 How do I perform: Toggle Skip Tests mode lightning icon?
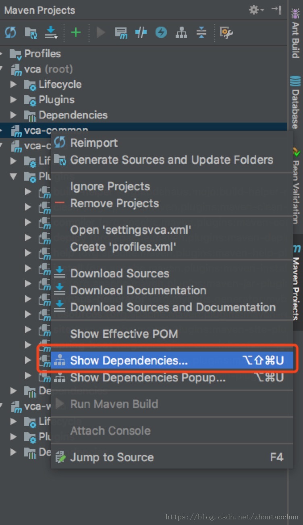pyautogui.click(x=161, y=32)
